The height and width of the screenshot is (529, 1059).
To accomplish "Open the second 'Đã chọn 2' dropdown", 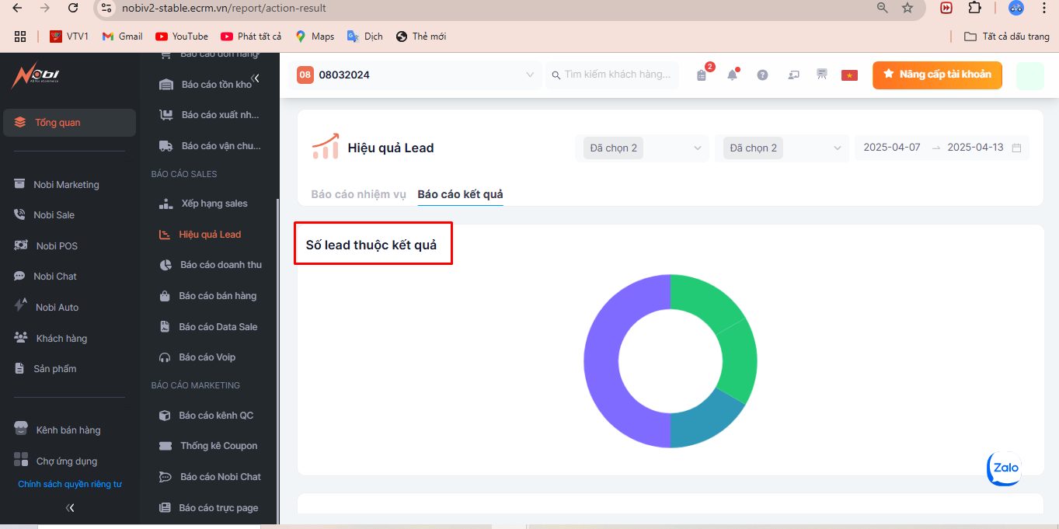I will tap(783, 148).
